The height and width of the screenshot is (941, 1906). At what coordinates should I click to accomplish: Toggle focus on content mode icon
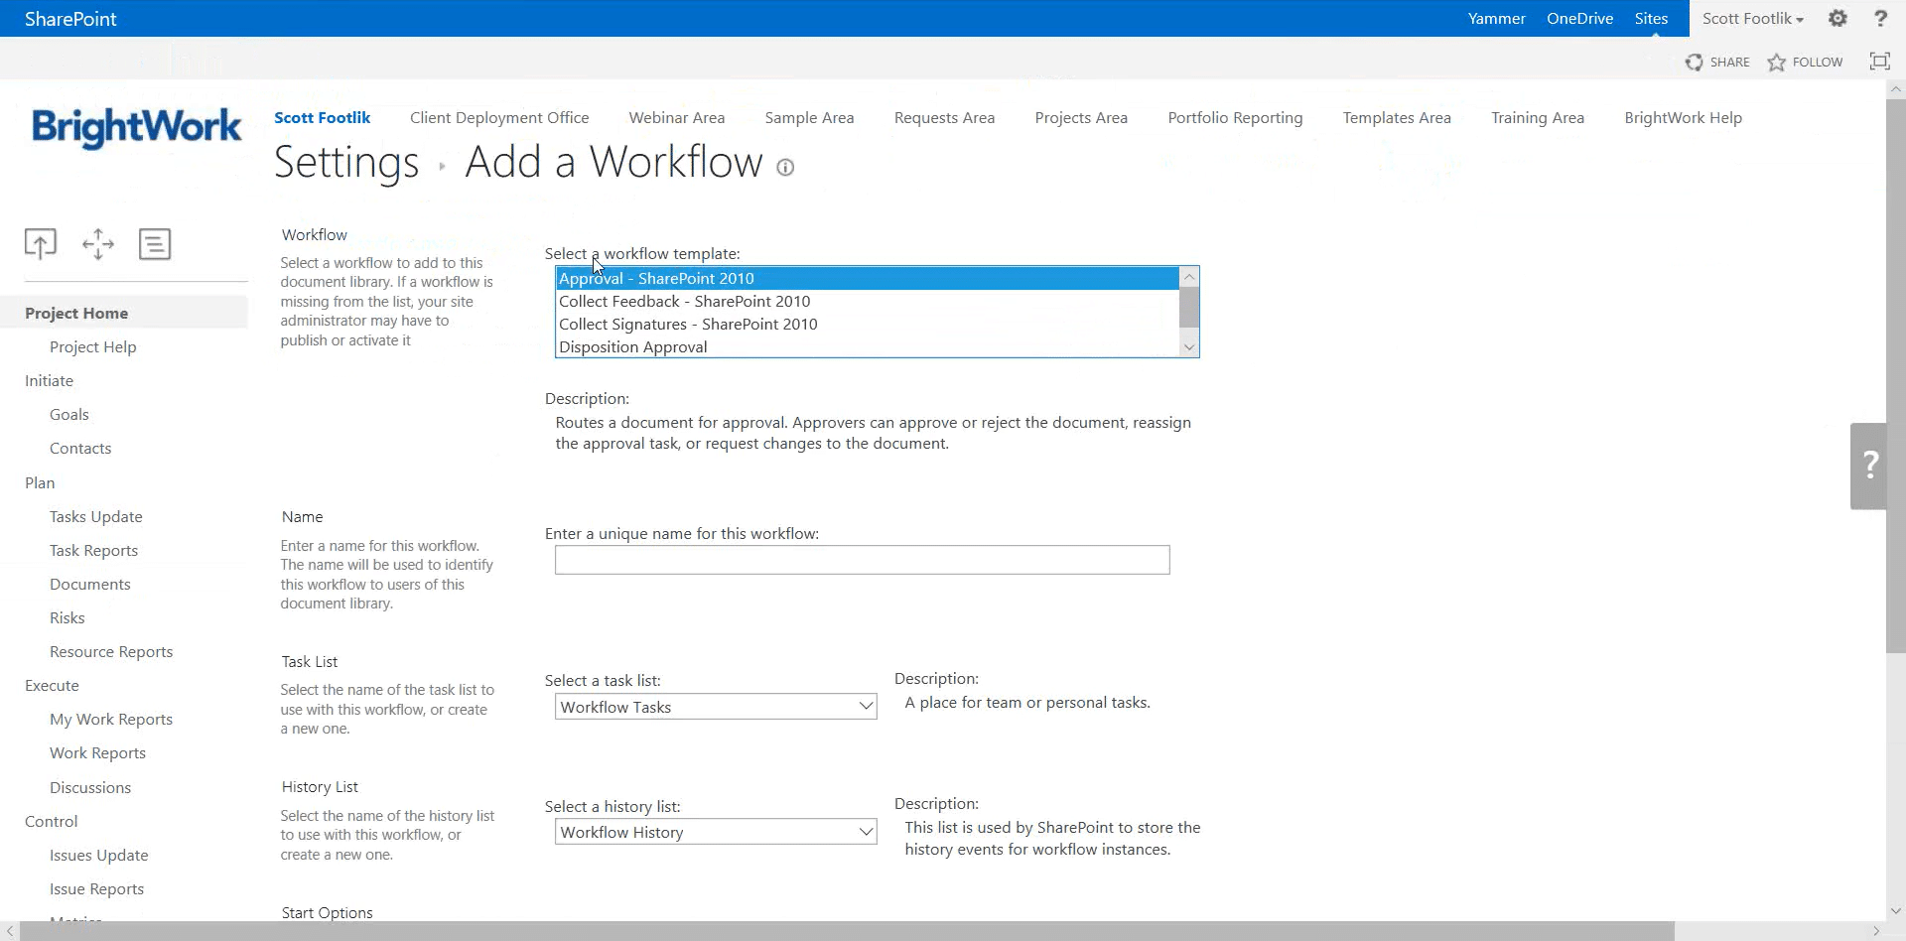pyautogui.click(x=1879, y=62)
